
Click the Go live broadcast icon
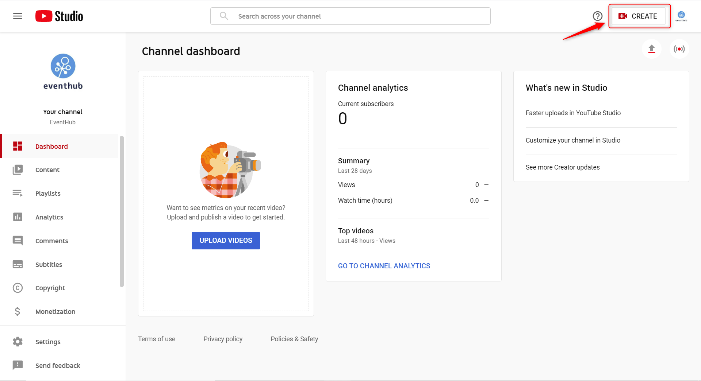pos(679,49)
